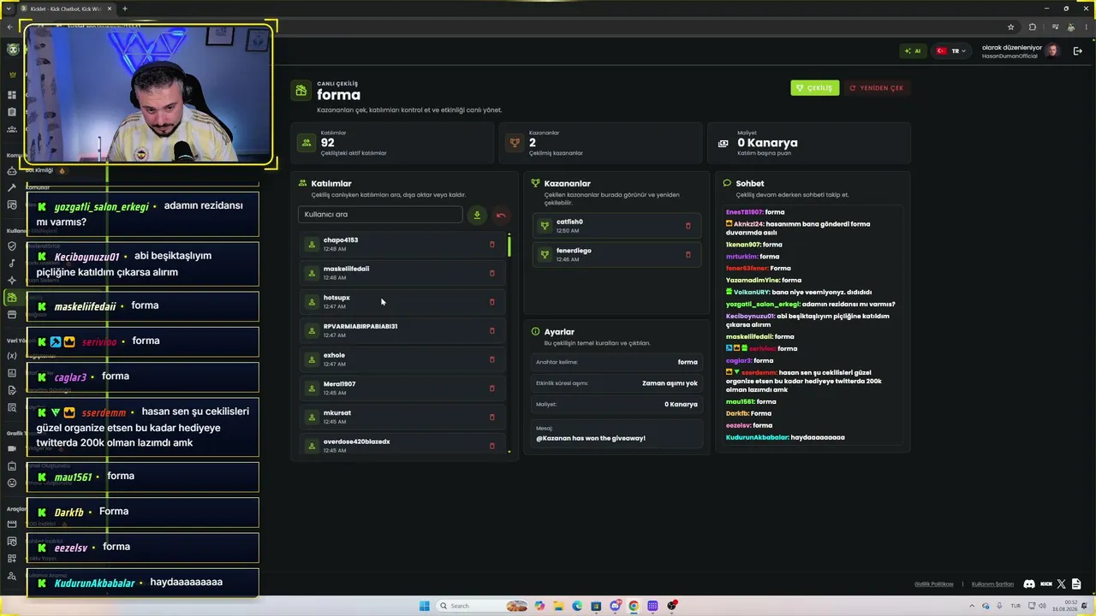Delete winner fenerdiego with trash icon
Image resolution: width=1096 pixels, height=616 pixels.
click(x=688, y=255)
